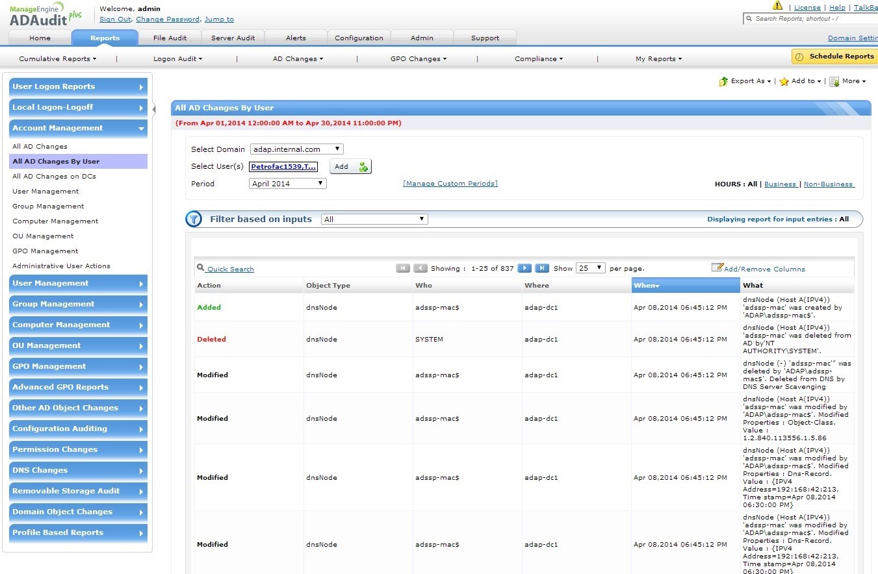
Task: Click the More options report icon
Action: [833, 81]
